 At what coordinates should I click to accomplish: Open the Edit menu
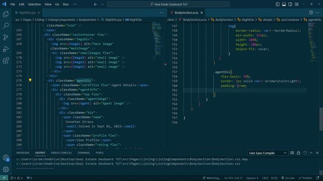(21, 4)
